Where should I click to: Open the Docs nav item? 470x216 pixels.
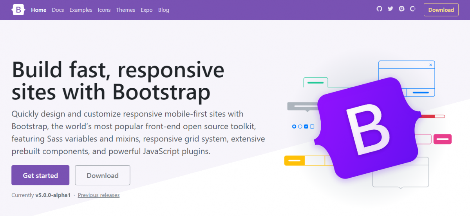58,10
